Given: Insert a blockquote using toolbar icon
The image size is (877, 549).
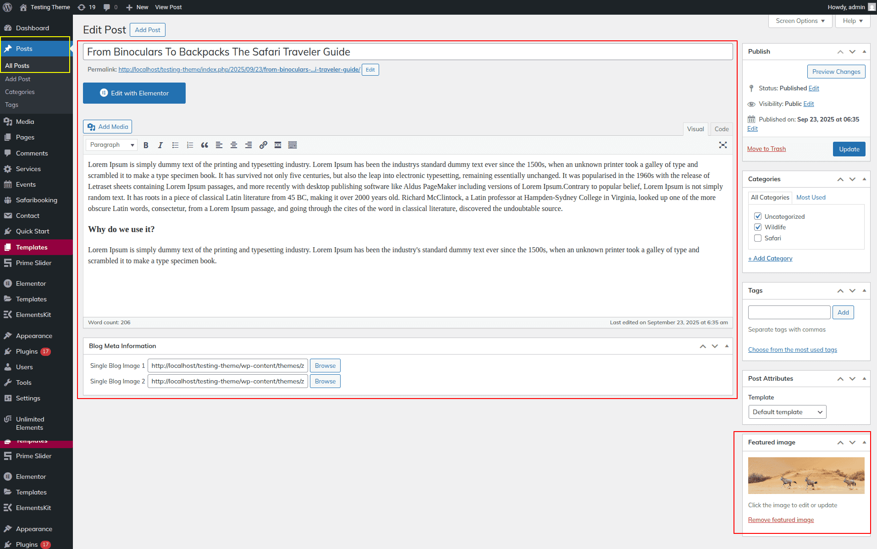Looking at the screenshot, I should [204, 145].
